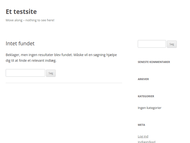Click the "Ingen kategorier" text
The height and width of the screenshot is (143, 190).
coord(149,108)
